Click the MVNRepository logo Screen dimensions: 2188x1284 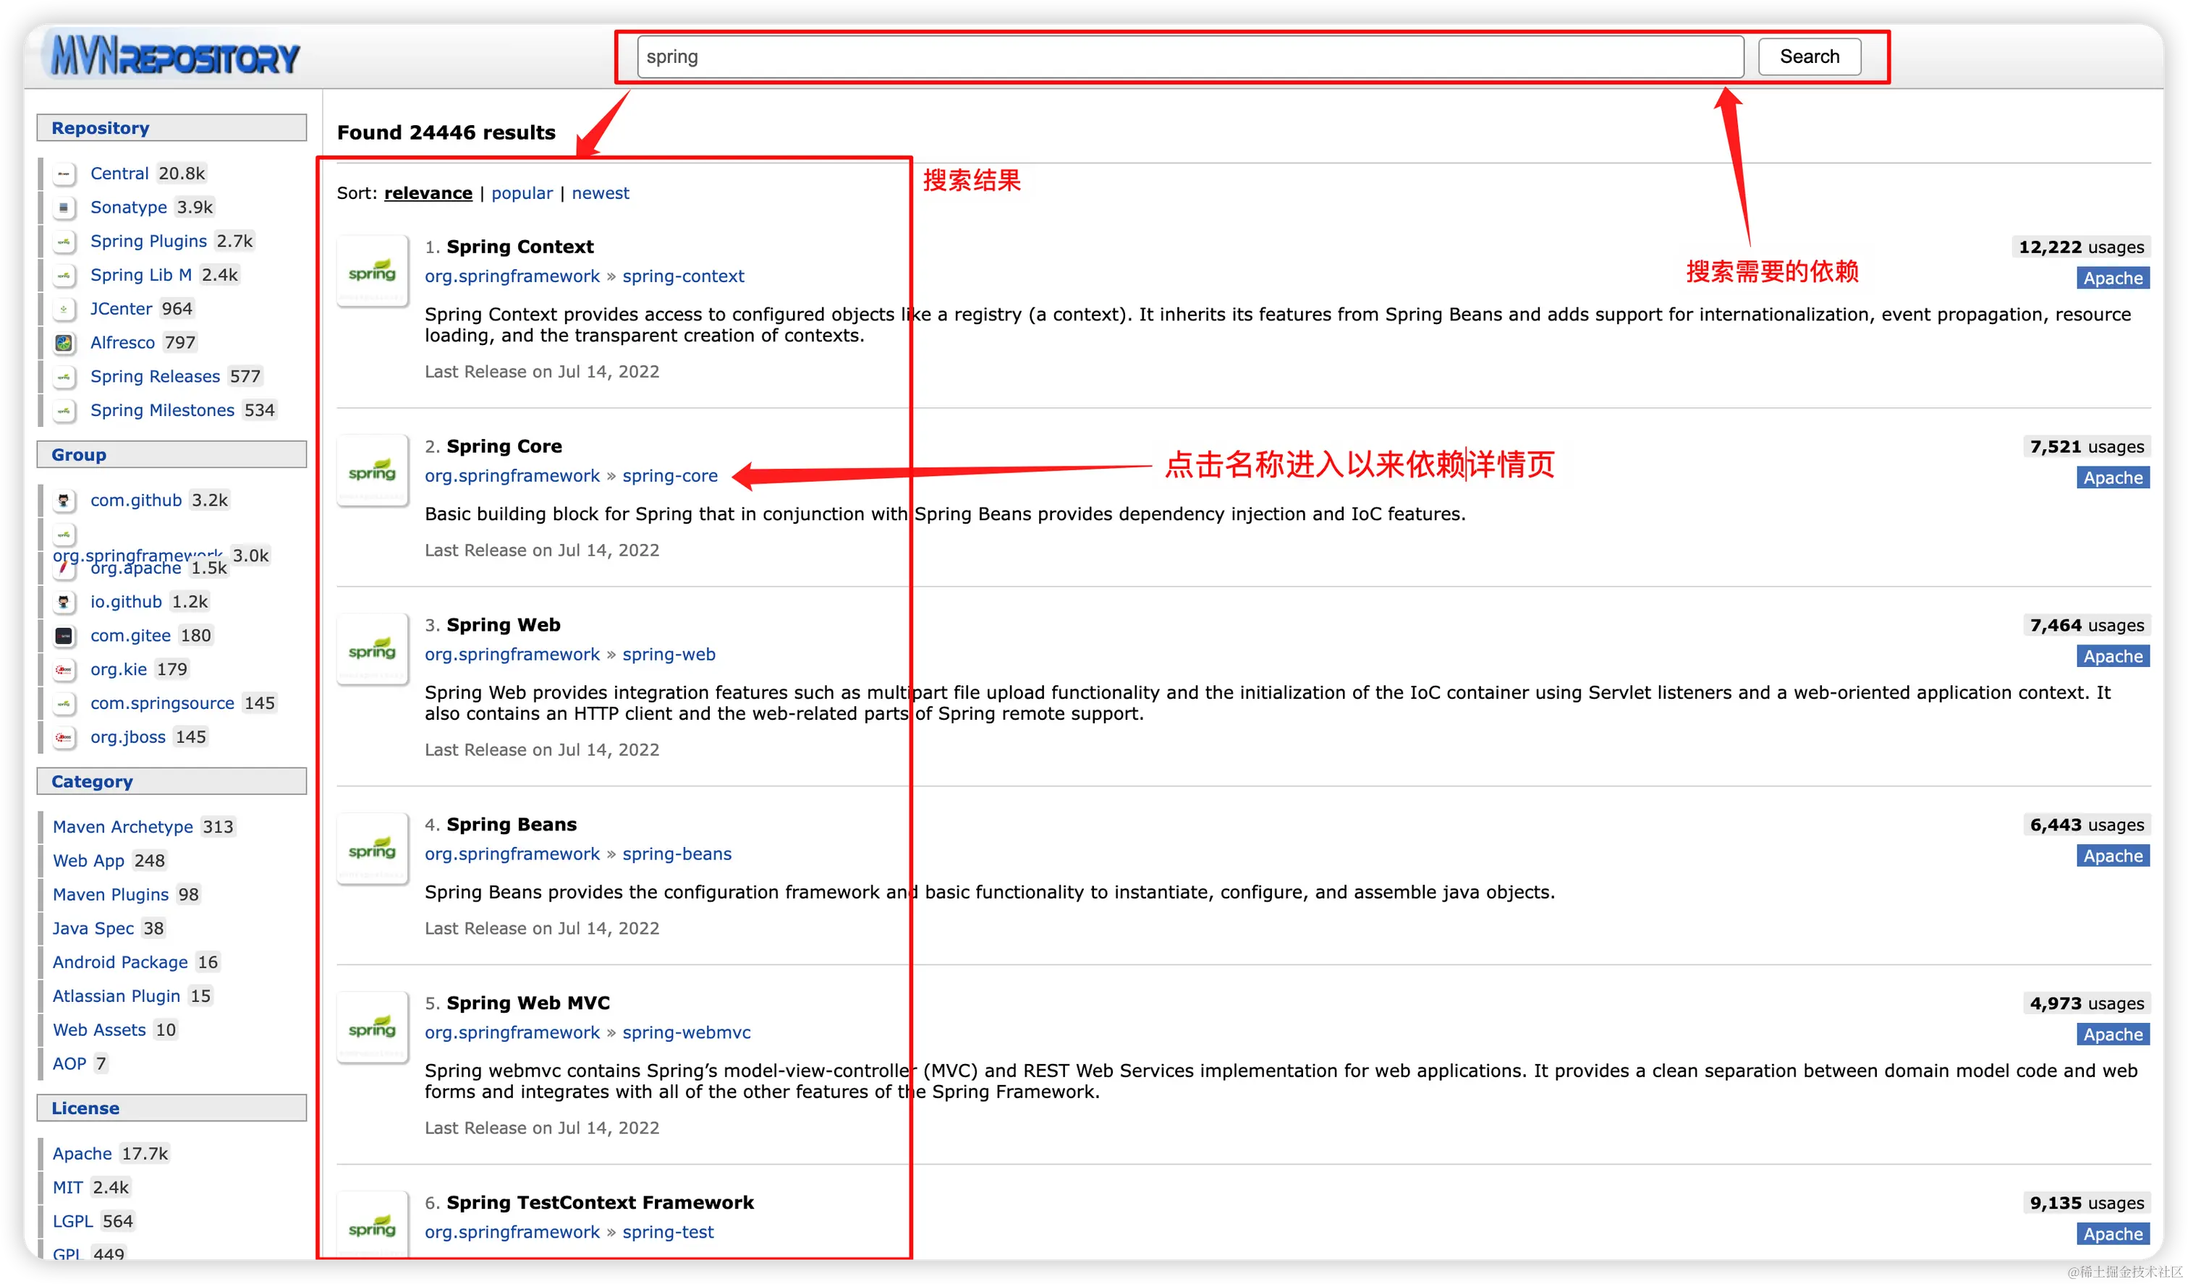pos(174,57)
